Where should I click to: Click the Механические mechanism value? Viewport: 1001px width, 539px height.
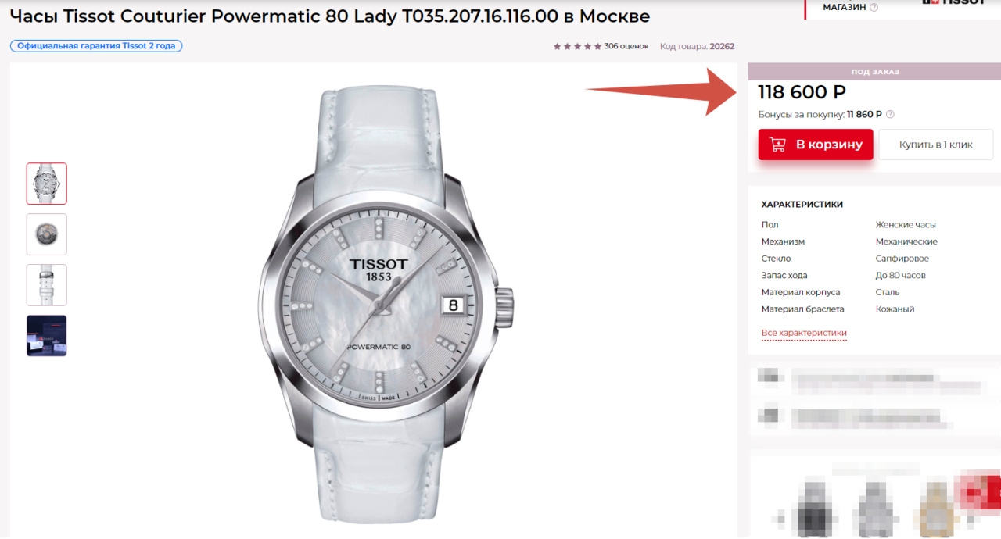coord(906,241)
